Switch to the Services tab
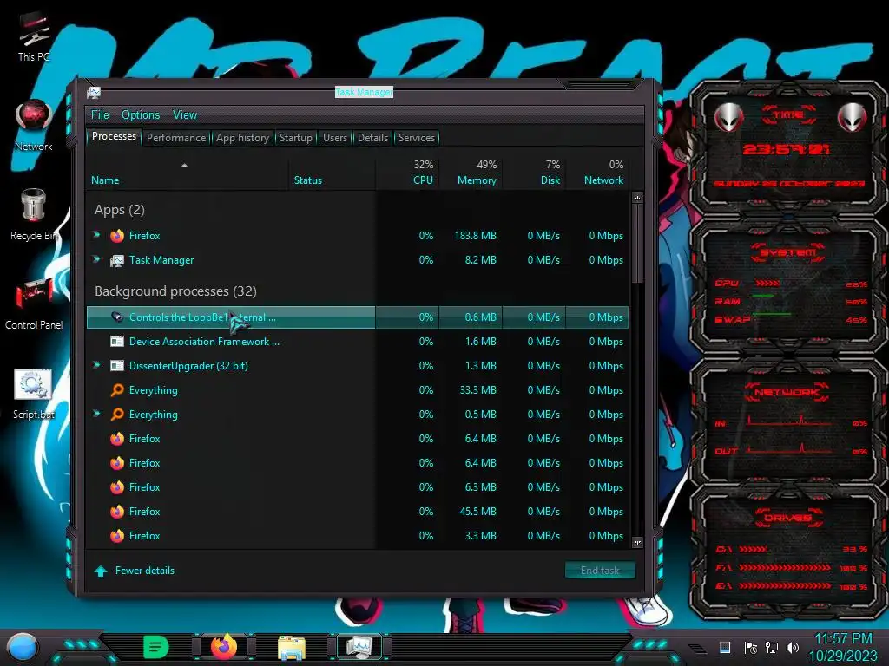This screenshot has width=889, height=666. tap(417, 138)
